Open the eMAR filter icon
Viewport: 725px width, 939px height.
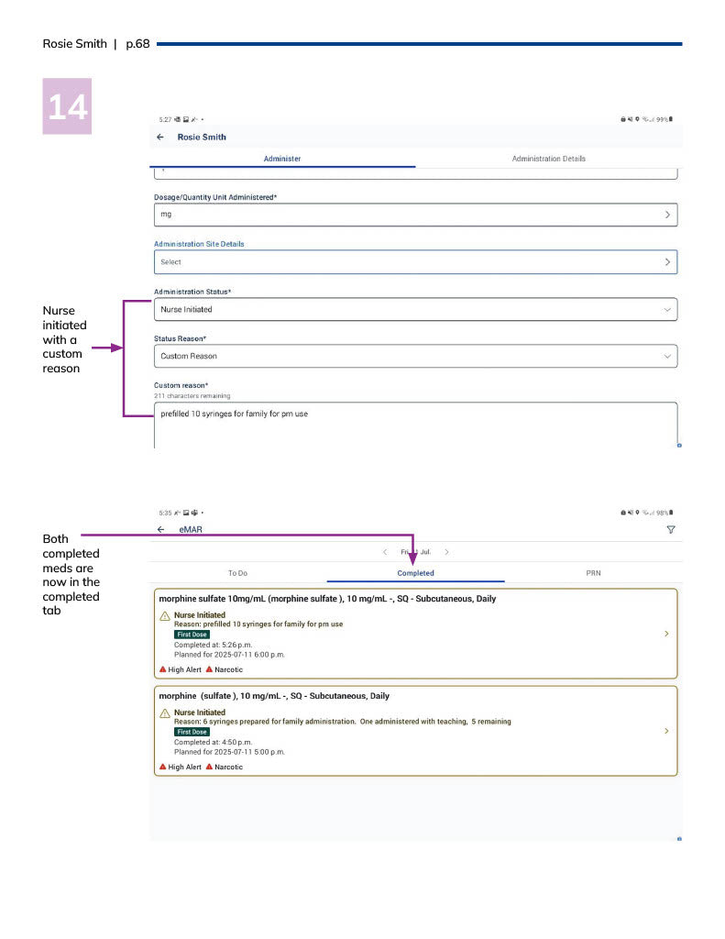(671, 530)
